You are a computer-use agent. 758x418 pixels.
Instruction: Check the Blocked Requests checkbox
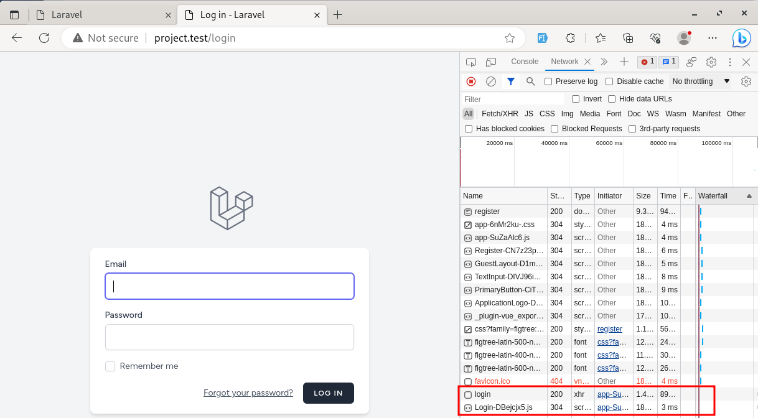coord(554,129)
